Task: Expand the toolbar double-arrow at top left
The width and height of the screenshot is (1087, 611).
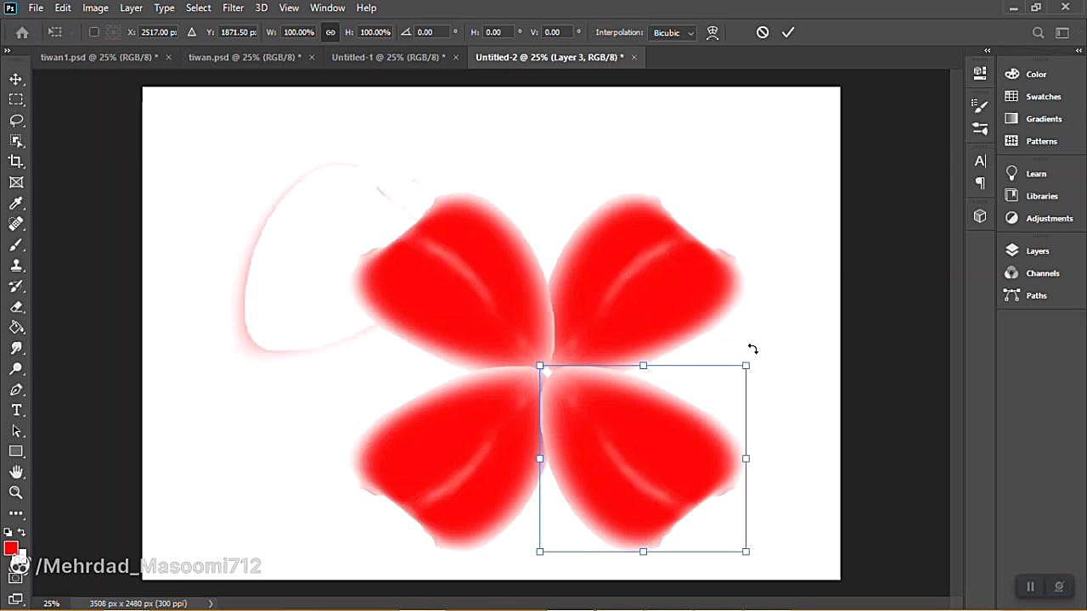Action: point(7,51)
